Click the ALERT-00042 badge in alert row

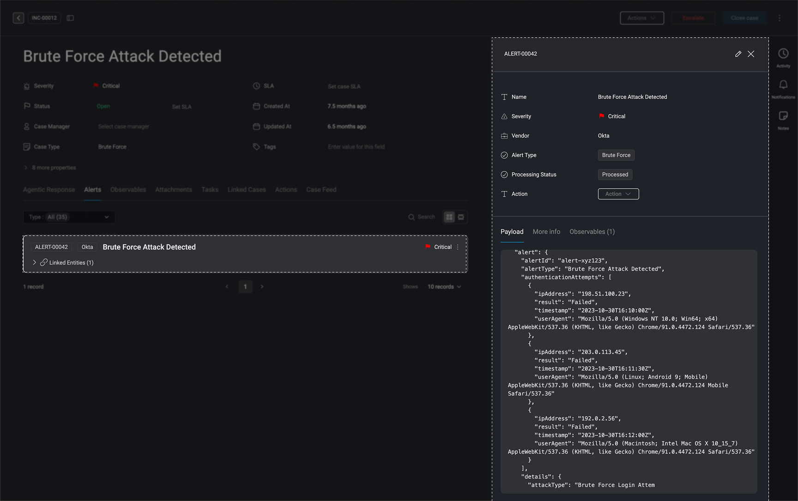point(51,247)
